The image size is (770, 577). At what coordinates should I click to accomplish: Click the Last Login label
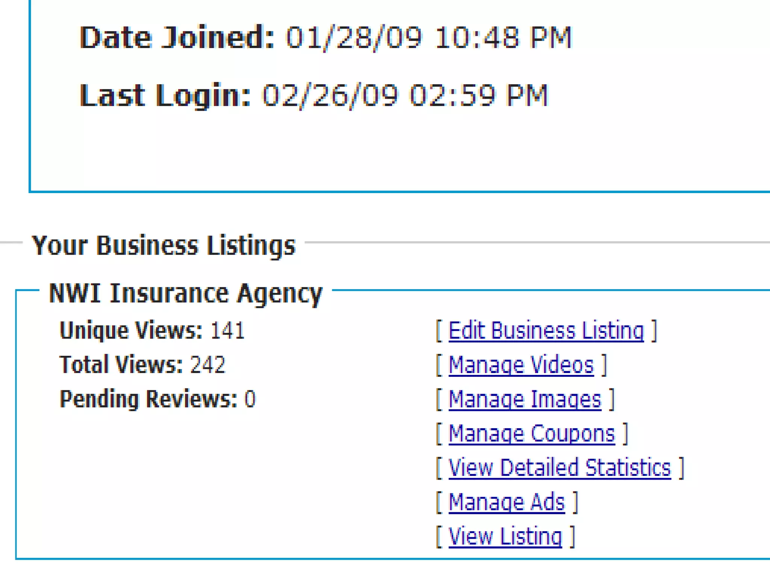coord(165,95)
